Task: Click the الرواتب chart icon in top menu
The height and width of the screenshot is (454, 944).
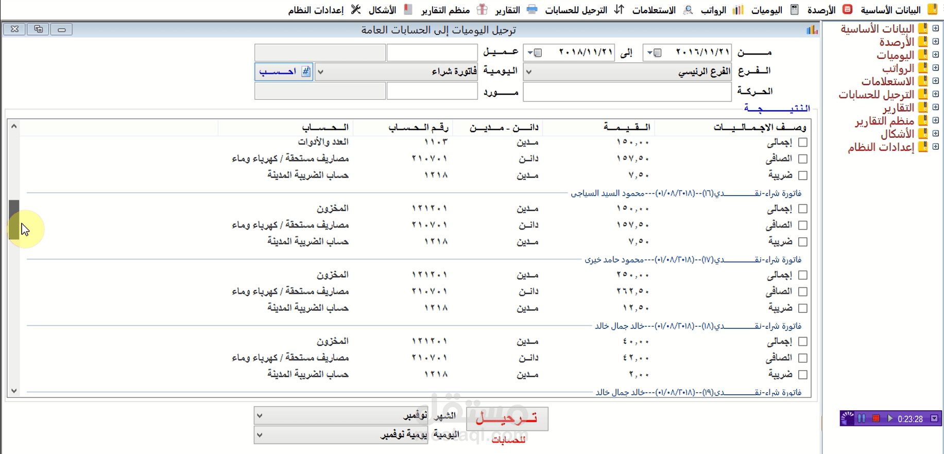Action: pyautogui.click(x=738, y=9)
